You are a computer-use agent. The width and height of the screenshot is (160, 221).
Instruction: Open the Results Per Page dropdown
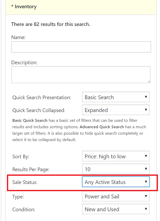116,169
